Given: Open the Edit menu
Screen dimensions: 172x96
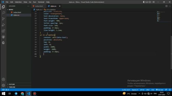Looking at the screenshot, I should coord(12,2).
